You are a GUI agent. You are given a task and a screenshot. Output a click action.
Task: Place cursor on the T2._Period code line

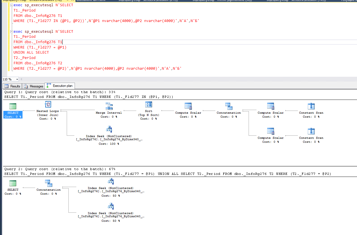pos(24,58)
